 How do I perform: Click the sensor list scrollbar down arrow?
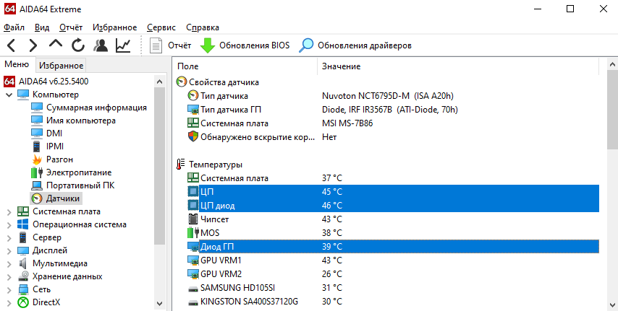click(613, 305)
